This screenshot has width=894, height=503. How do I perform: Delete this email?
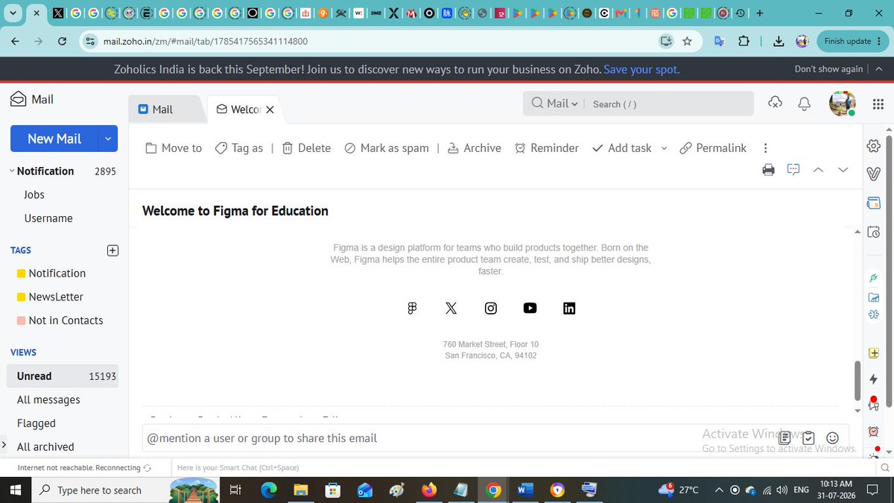306,148
